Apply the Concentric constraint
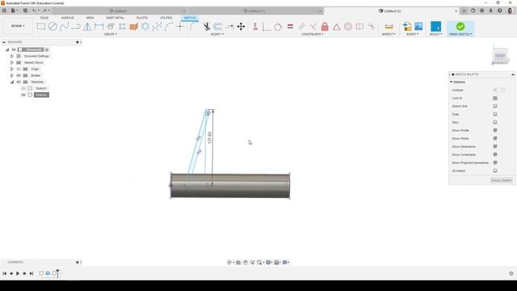The image size is (517, 291). click(348, 27)
